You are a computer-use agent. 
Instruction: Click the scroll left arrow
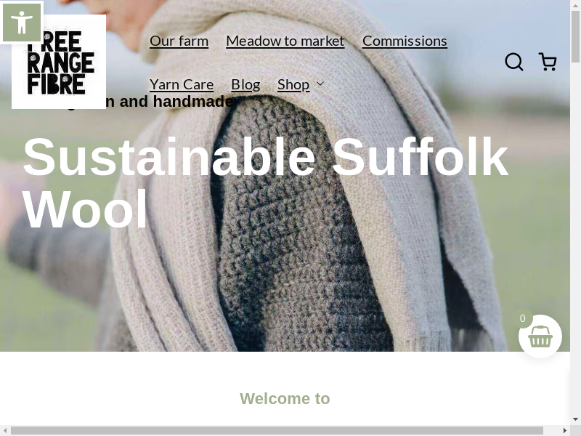click(x=5, y=430)
